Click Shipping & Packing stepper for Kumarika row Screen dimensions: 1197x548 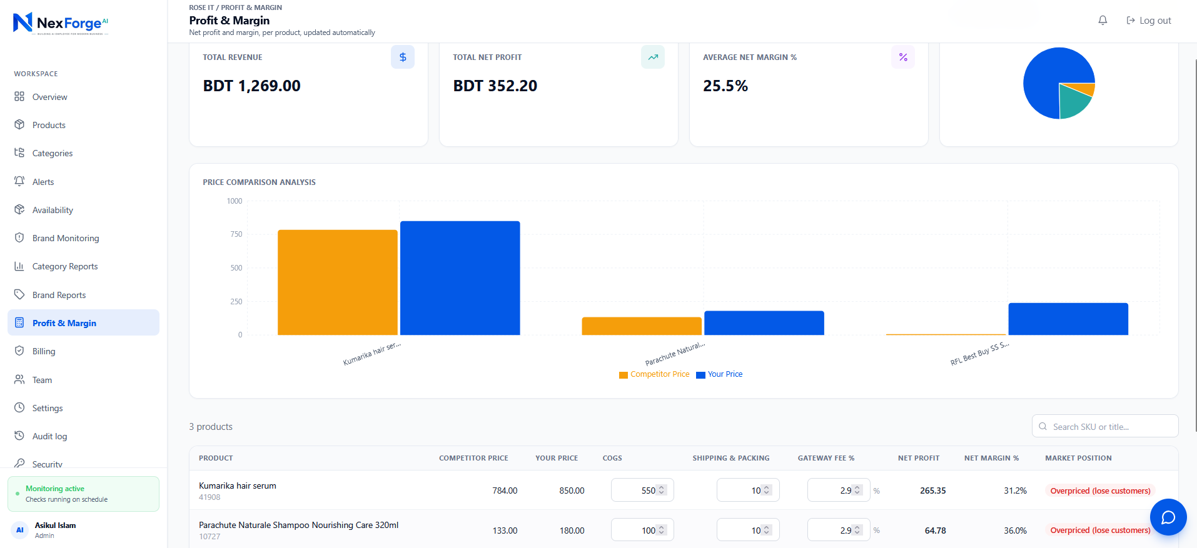click(767, 491)
